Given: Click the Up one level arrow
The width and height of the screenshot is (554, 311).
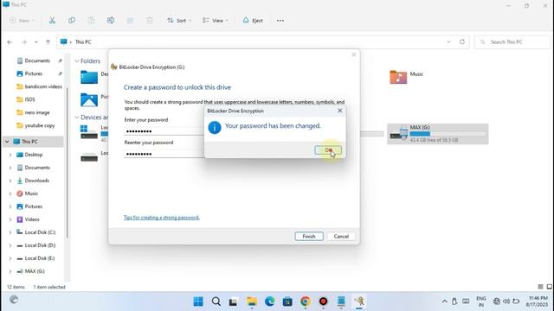Looking at the screenshot, I should pos(48,42).
